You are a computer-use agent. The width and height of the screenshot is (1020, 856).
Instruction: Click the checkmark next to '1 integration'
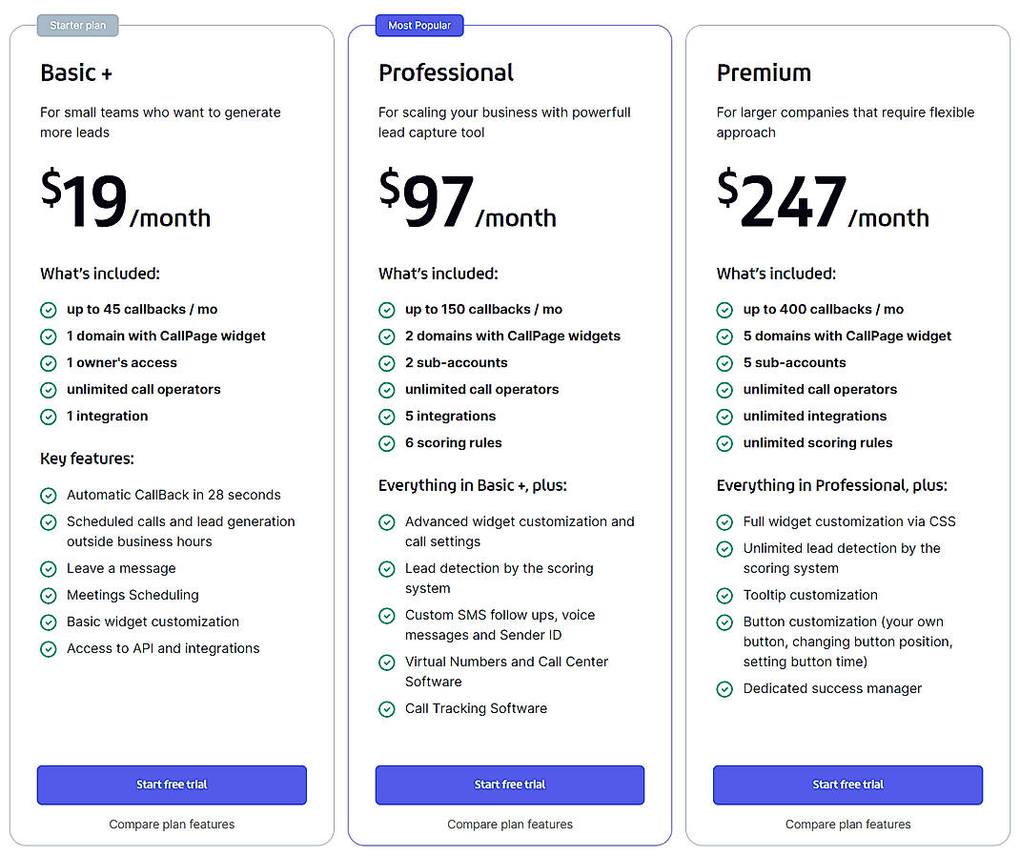click(x=49, y=417)
